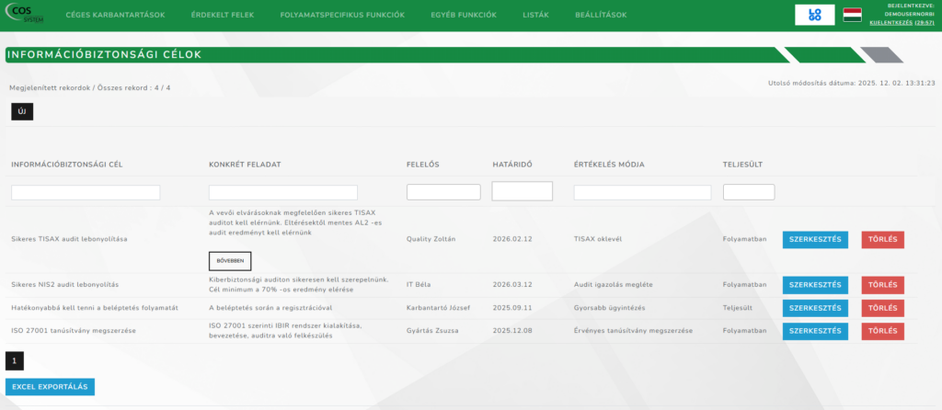Click the Információbiztonsági cél filter field
The height and width of the screenshot is (410, 942).
(86, 193)
